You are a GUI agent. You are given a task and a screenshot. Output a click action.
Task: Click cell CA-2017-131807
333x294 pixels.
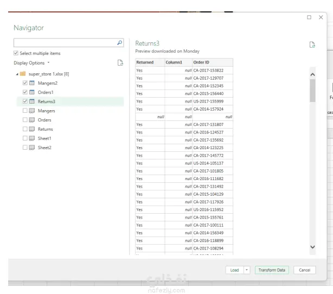pos(213,124)
